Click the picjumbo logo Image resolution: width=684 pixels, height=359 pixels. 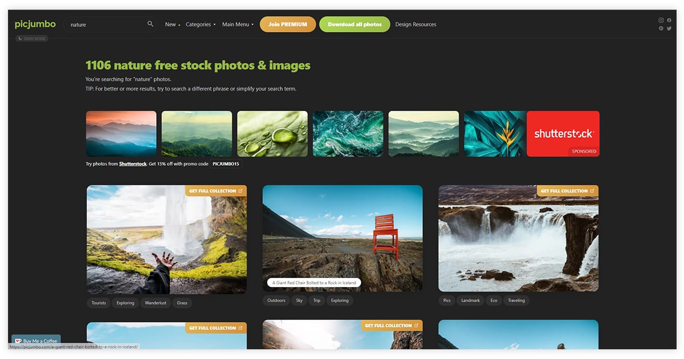pos(35,24)
